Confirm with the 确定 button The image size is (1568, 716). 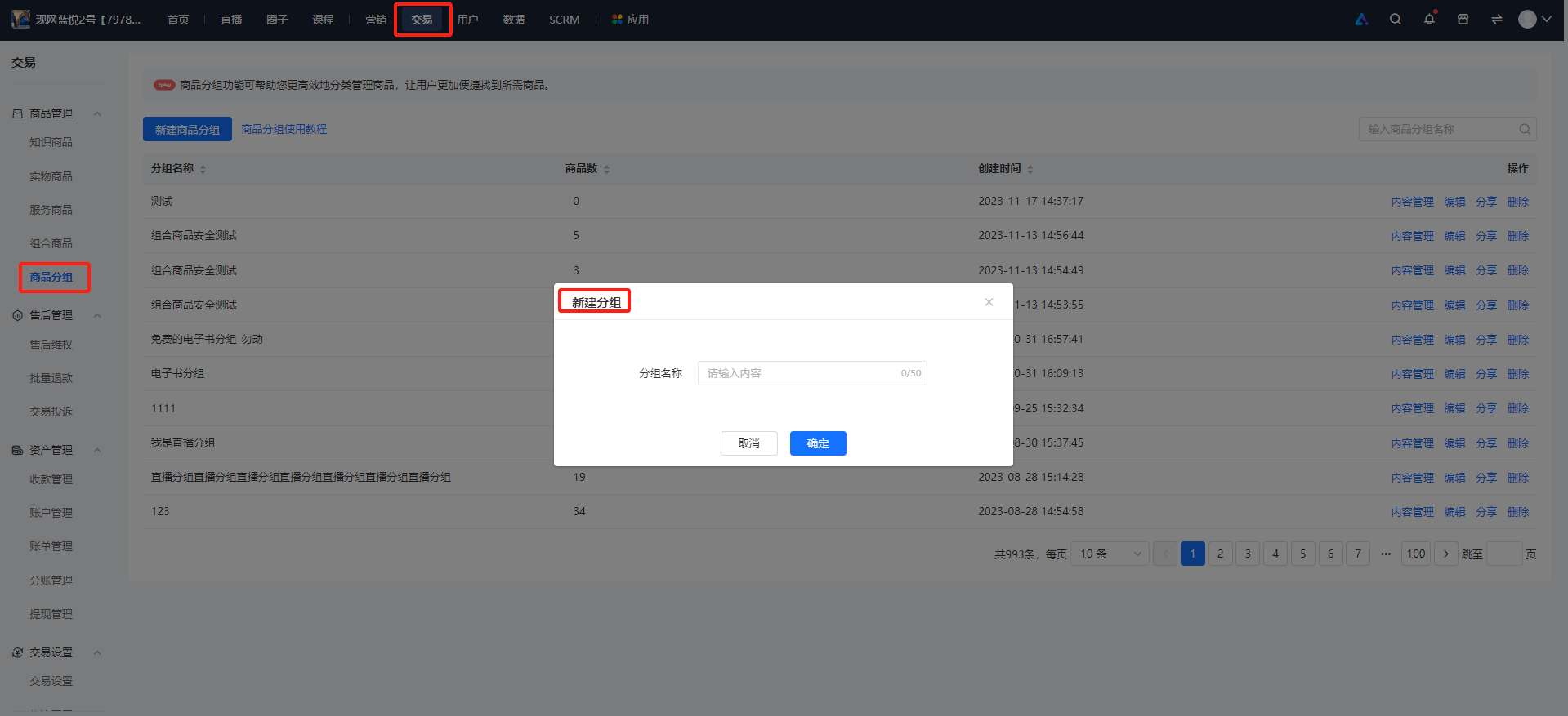point(818,443)
